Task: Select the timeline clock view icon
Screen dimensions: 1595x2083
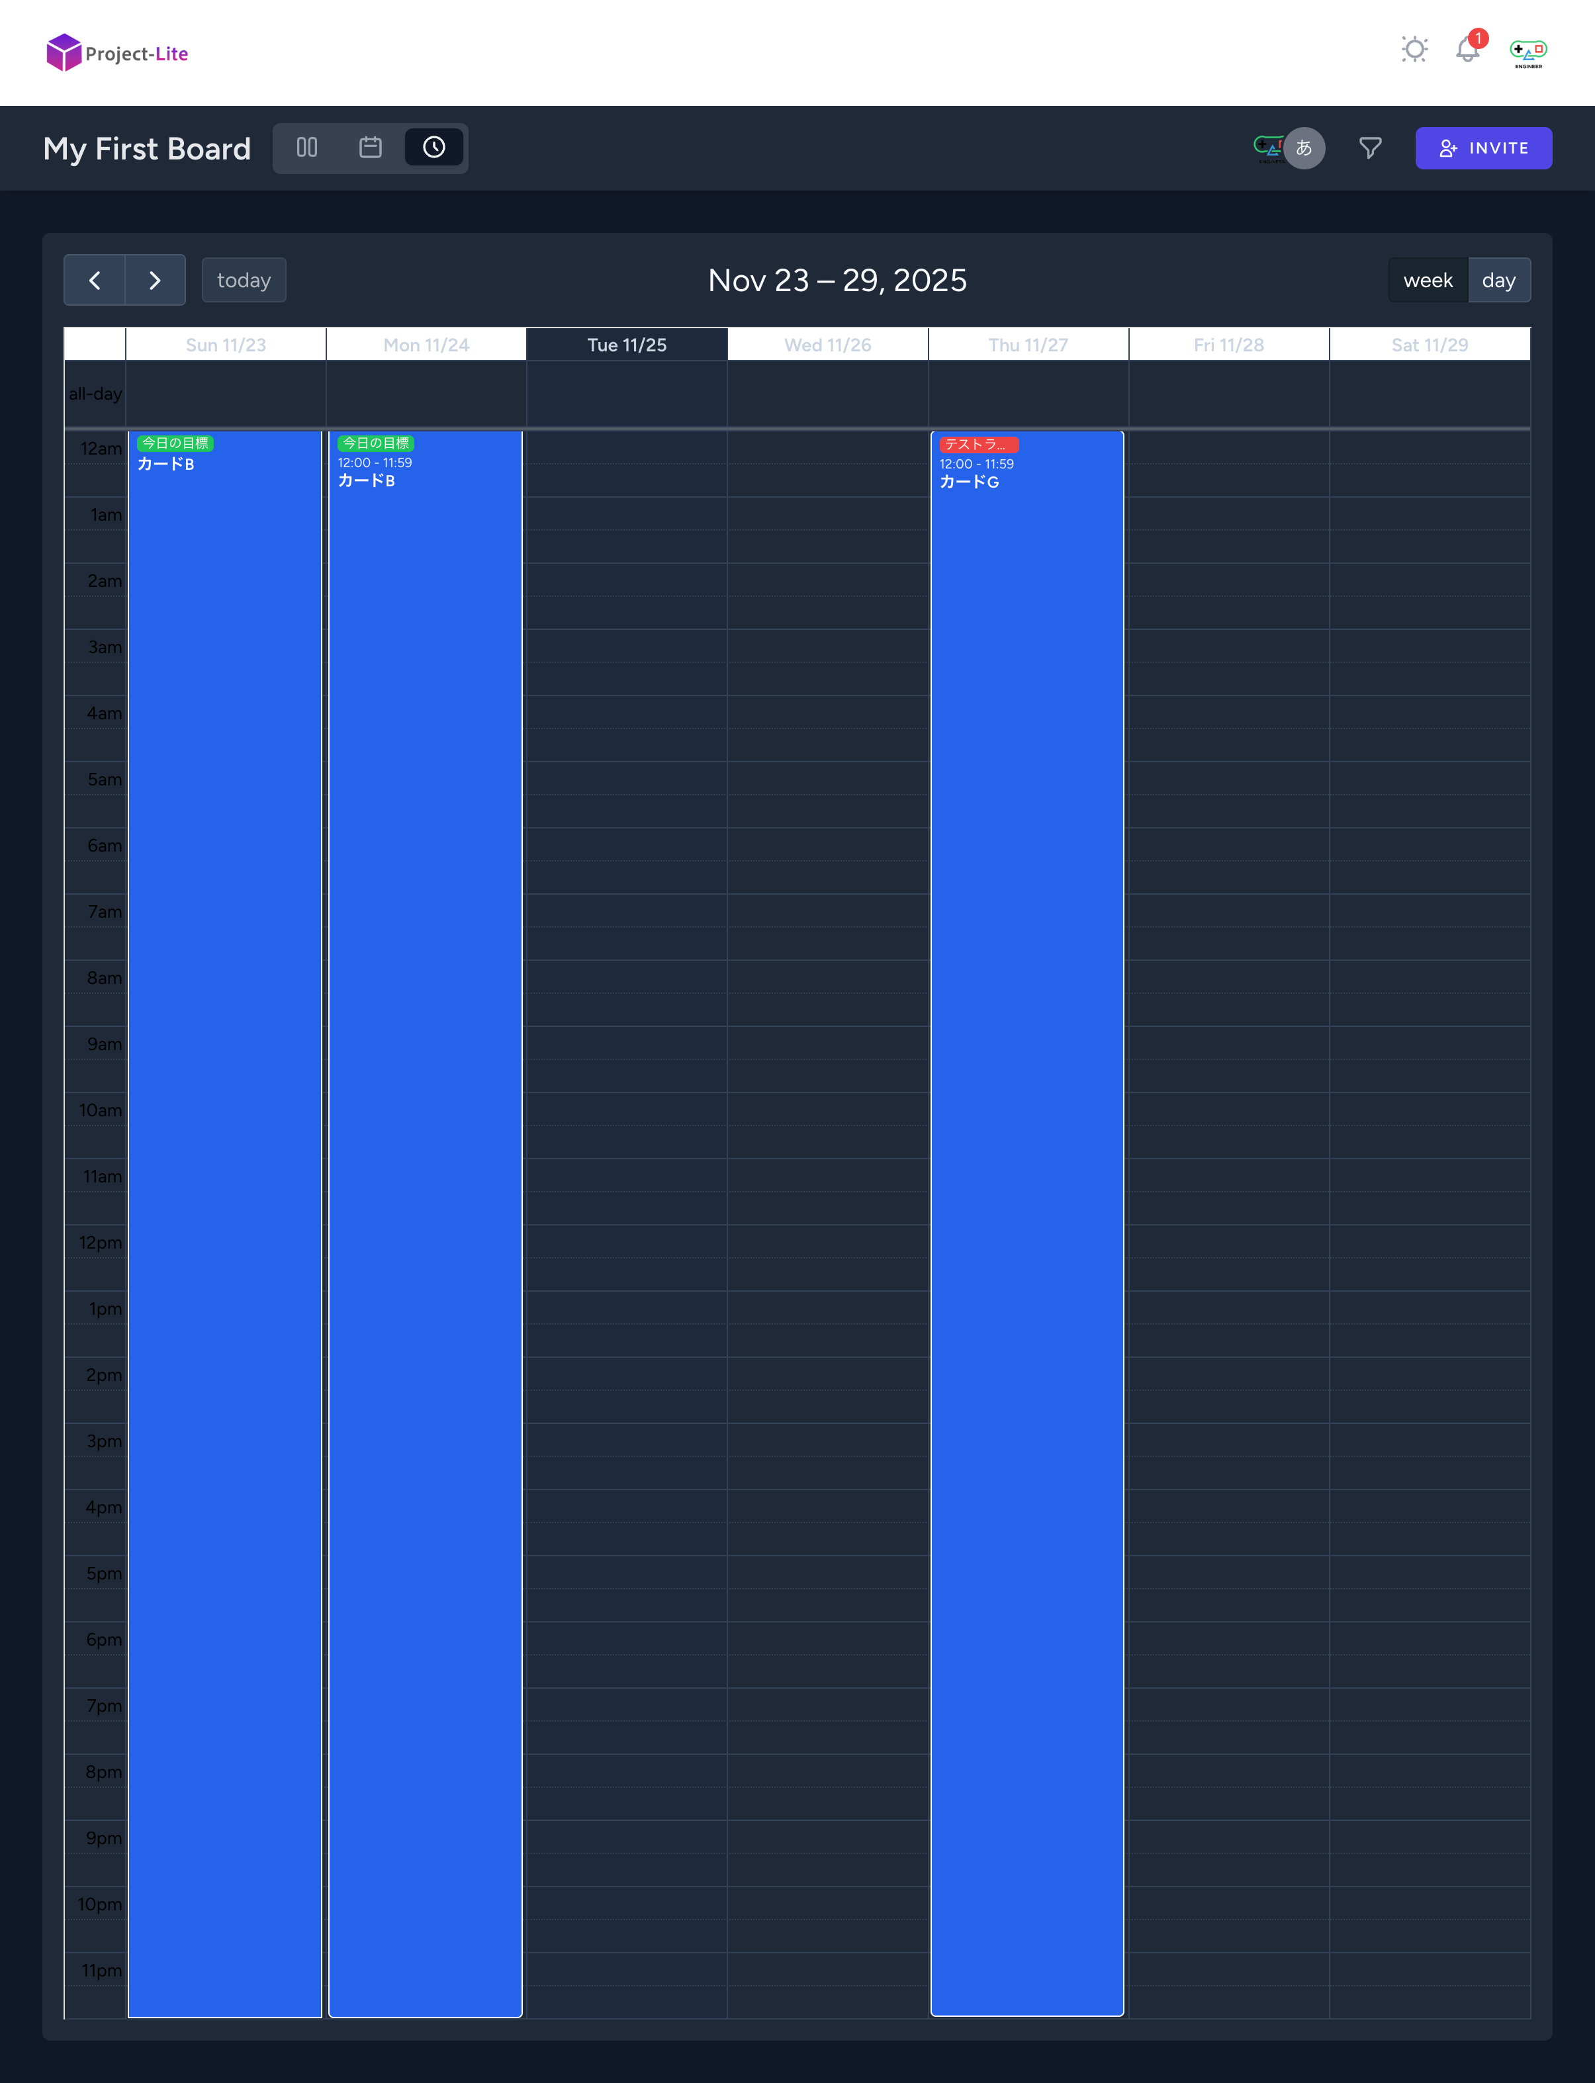Action: 433,147
